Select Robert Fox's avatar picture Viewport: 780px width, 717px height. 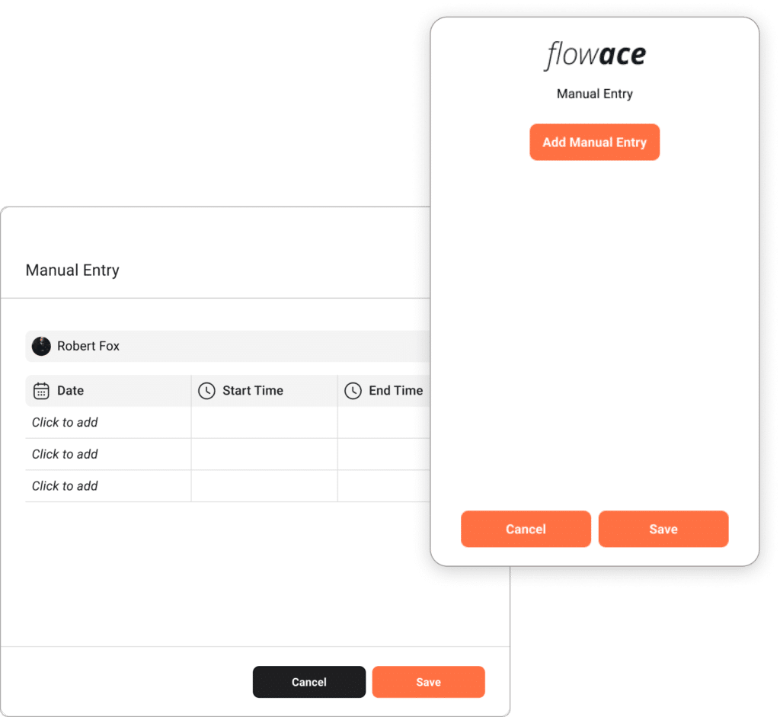coord(40,346)
